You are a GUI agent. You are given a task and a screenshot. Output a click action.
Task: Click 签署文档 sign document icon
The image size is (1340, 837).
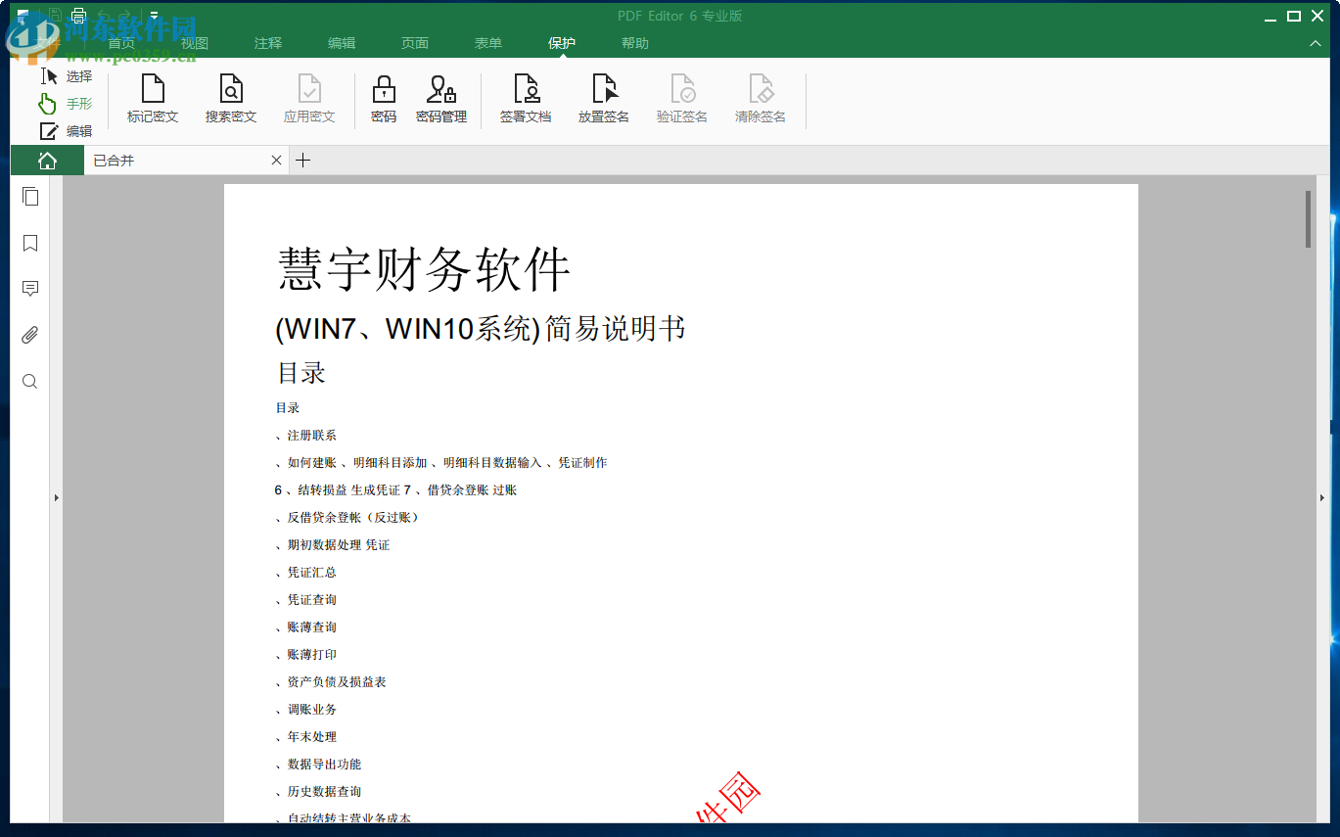526,99
